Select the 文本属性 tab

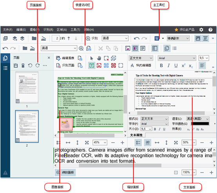[136, 135]
